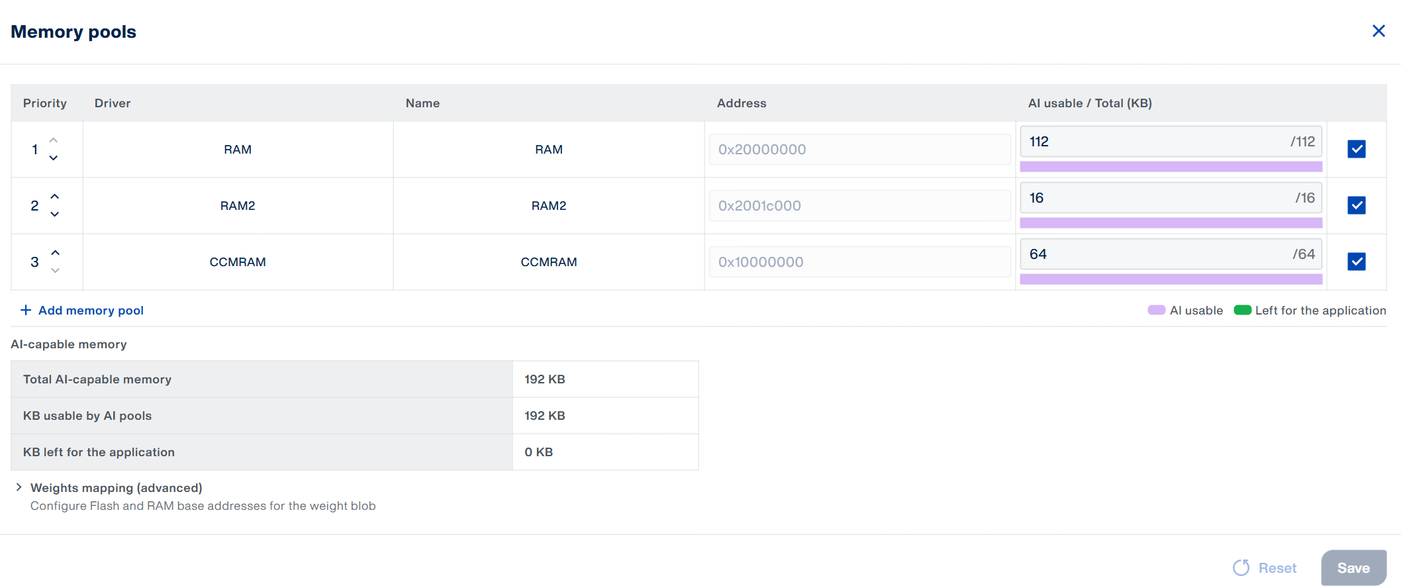Move CCMRAM pool priority up
Image resolution: width=1401 pixels, height=586 pixels.
56,253
